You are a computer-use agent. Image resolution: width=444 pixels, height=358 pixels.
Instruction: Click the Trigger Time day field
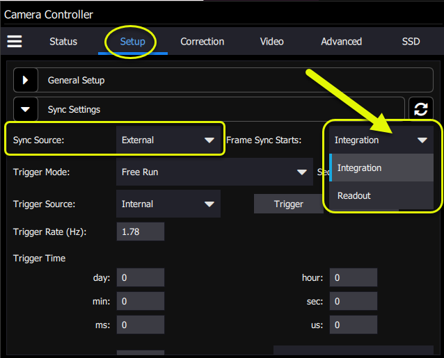141,278
